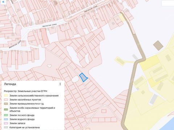Viewport: 174px width, 130px height.
Task: Click the pink settlement land swatch
Action: click(x=6, y=100)
